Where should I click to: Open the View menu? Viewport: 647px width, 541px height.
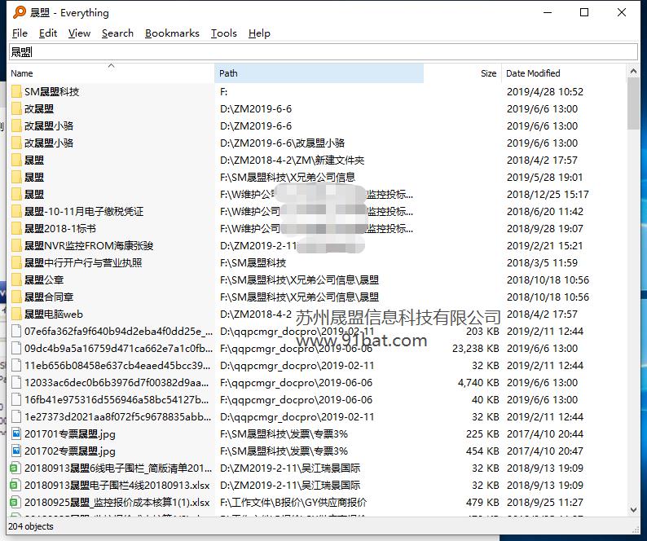[79, 33]
